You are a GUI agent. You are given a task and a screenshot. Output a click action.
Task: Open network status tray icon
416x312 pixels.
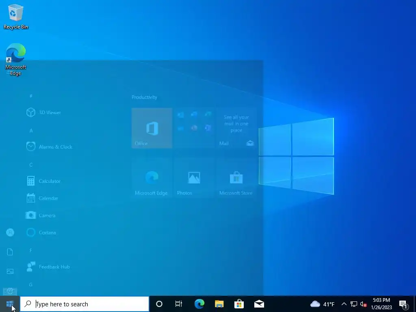coord(354,304)
